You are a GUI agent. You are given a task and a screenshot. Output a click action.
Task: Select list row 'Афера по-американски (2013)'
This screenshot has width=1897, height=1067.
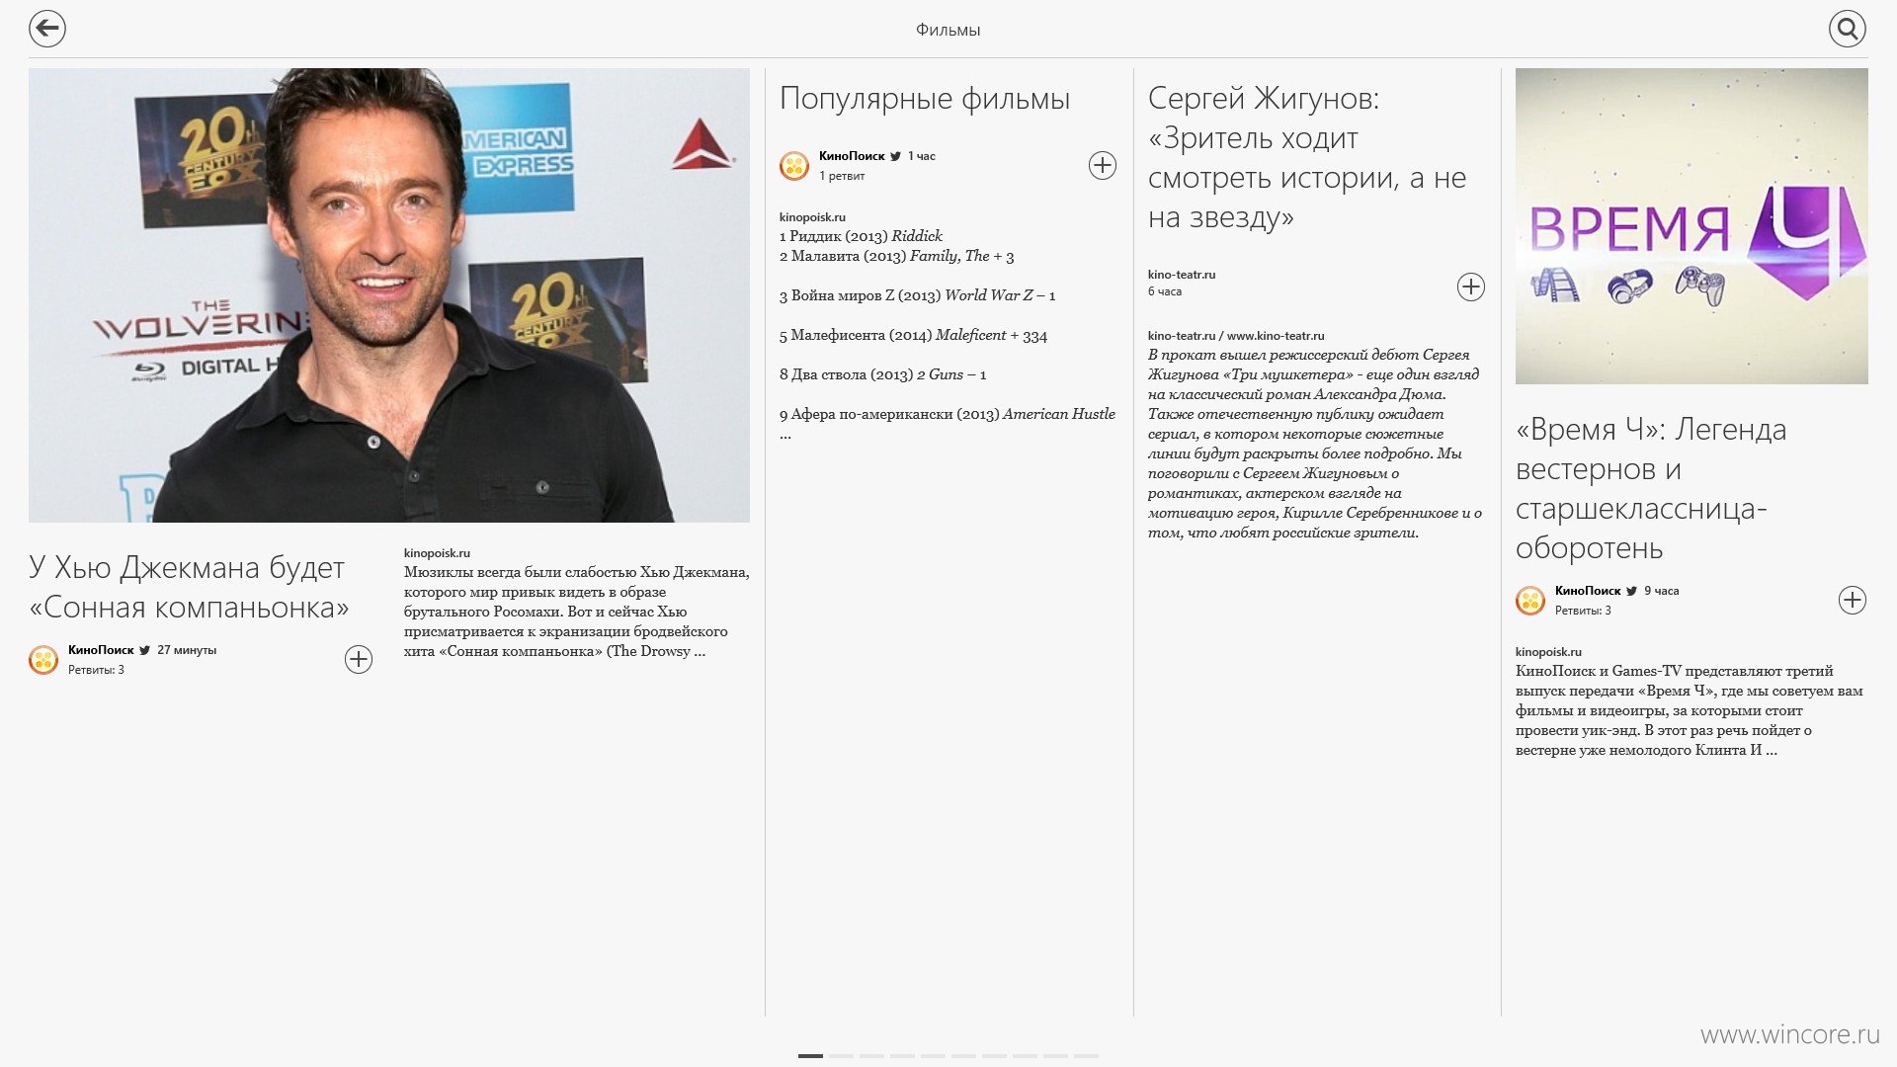point(948,414)
